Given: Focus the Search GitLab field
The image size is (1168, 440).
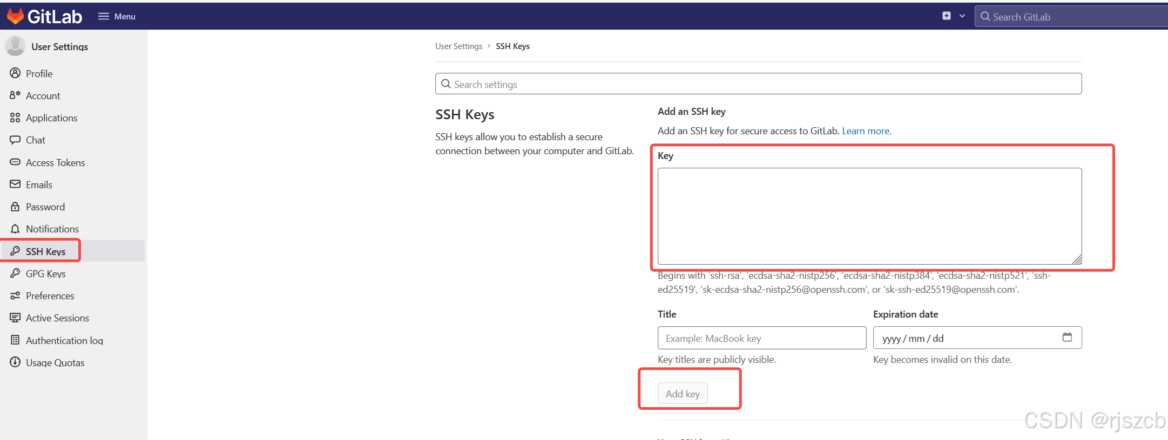Looking at the screenshot, I should pyautogui.click(x=1072, y=17).
